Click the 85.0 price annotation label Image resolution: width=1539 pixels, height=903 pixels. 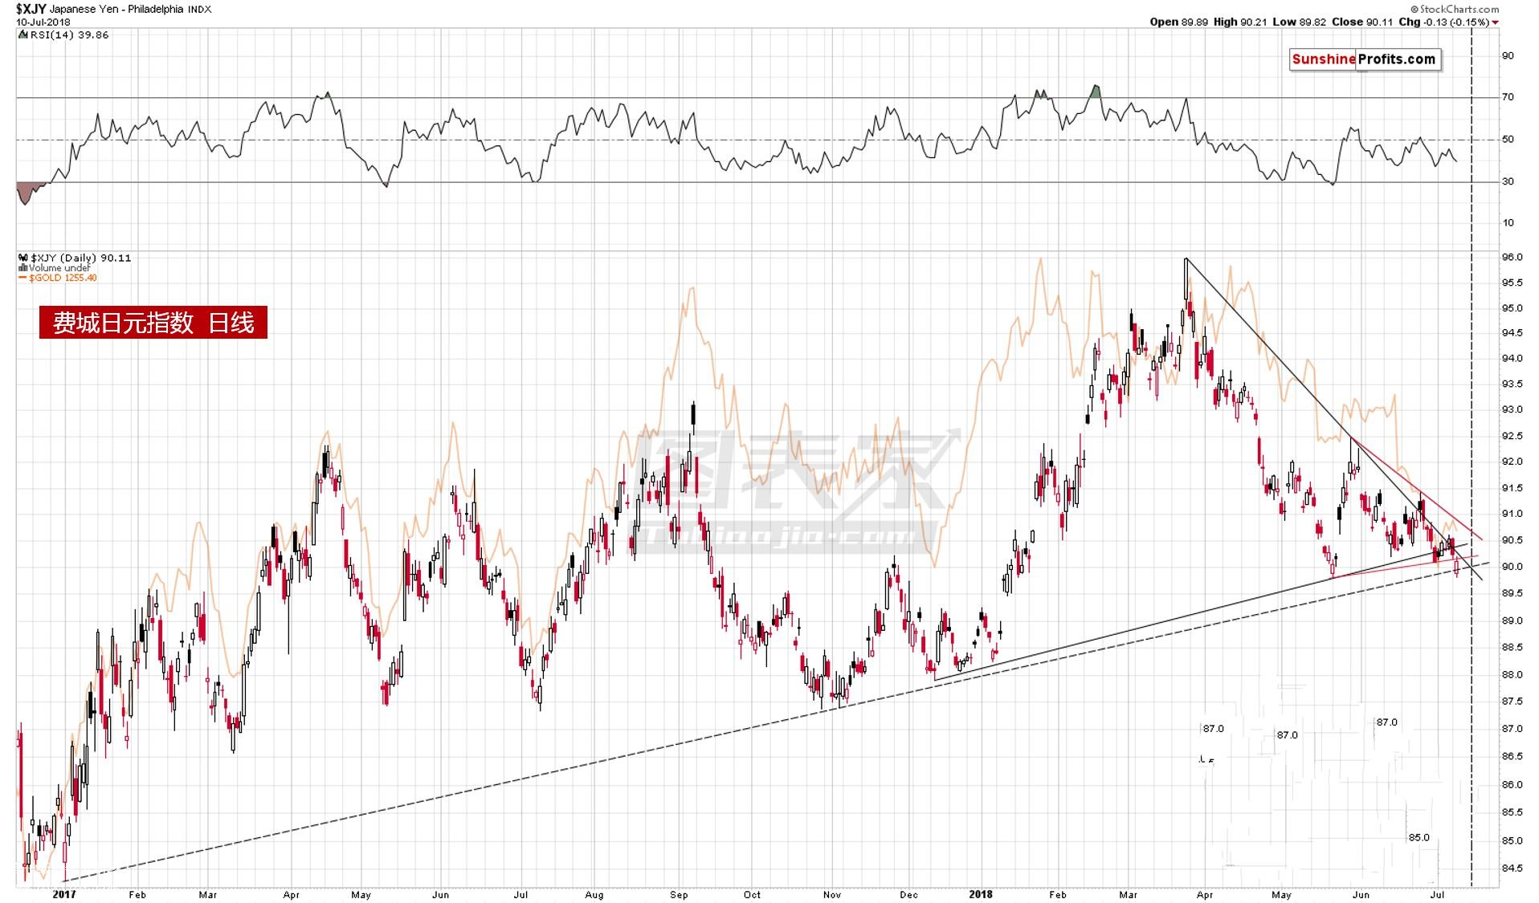(x=1419, y=837)
